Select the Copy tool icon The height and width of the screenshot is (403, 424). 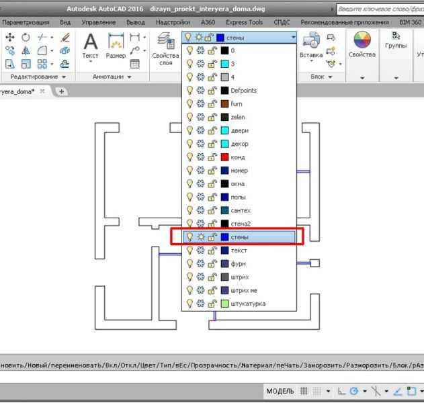point(10,50)
